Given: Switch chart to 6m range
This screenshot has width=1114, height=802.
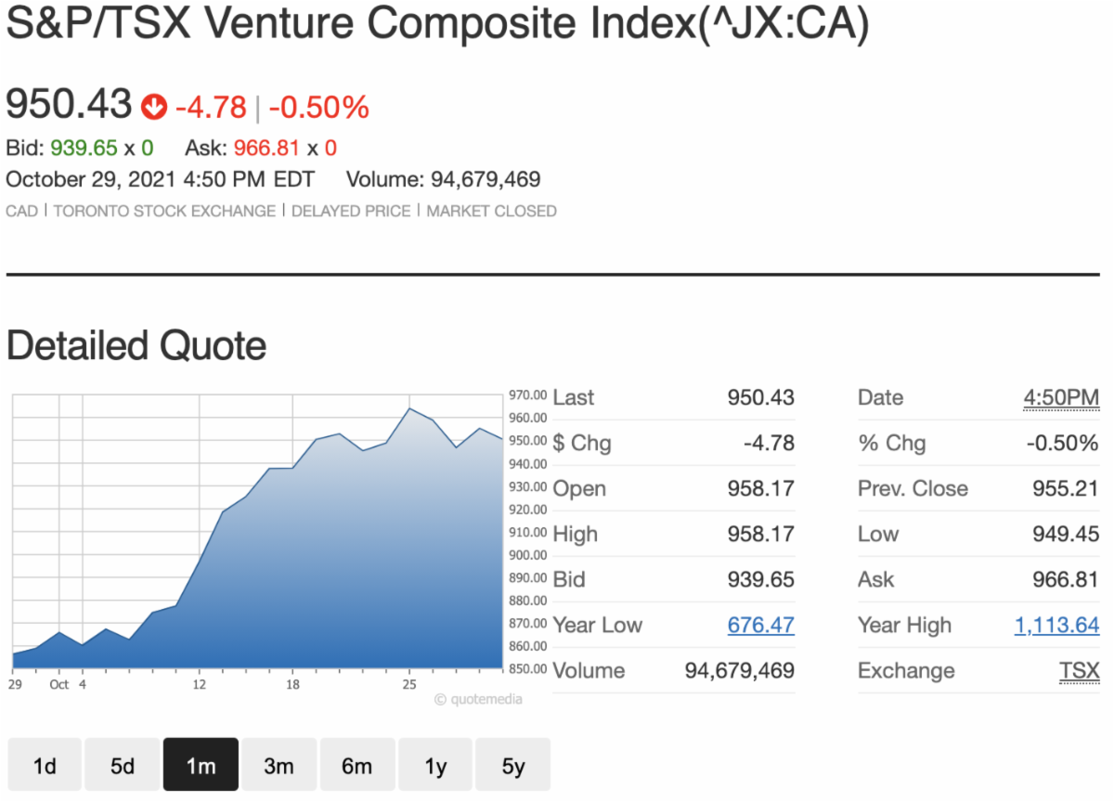Looking at the screenshot, I should pyautogui.click(x=356, y=766).
